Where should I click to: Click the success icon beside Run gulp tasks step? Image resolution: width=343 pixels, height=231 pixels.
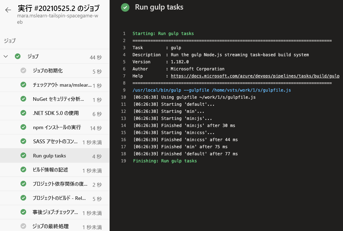coord(23,155)
